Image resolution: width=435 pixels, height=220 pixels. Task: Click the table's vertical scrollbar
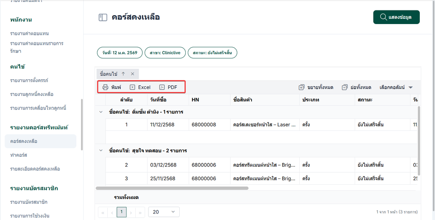click(x=419, y=141)
